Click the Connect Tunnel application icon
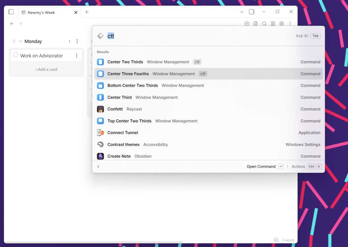The width and height of the screenshot is (348, 247). pos(100,132)
